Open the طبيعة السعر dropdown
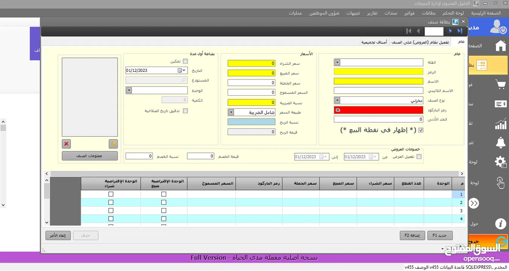Image resolution: width=509 pixels, height=271 pixels. point(231,112)
